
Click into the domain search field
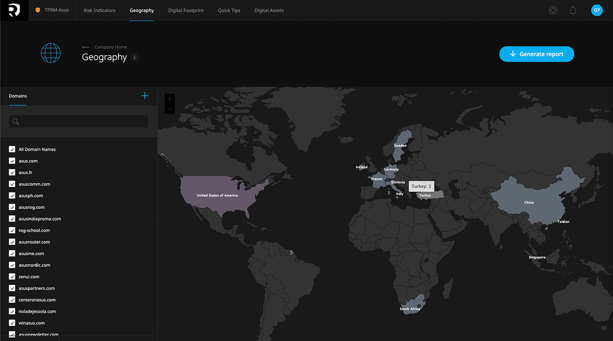point(82,121)
